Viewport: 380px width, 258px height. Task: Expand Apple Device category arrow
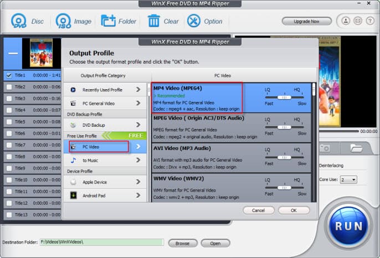(138, 182)
